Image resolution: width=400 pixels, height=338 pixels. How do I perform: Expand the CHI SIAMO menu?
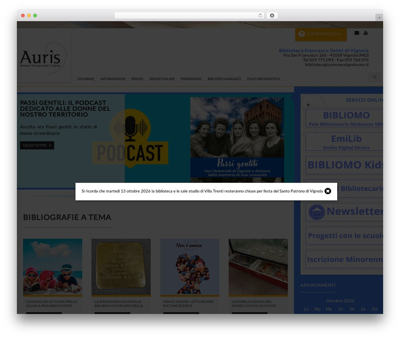pyautogui.click(x=86, y=79)
